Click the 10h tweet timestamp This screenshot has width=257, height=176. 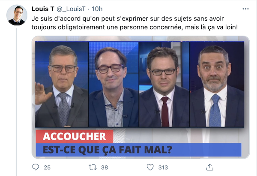click(97, 9)
